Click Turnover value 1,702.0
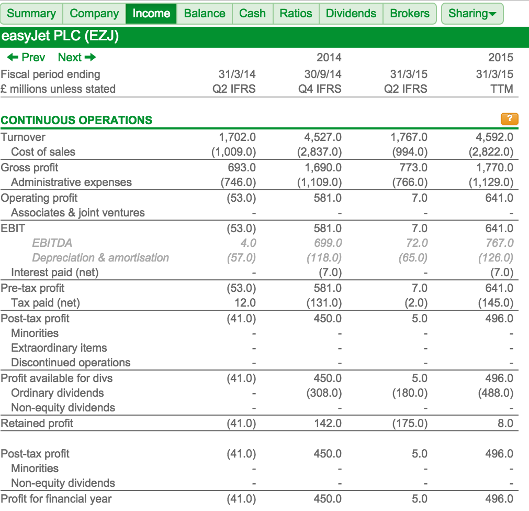The width and height of the screenshot is (529, 511). pyautogui.click(x=237, y=137)
